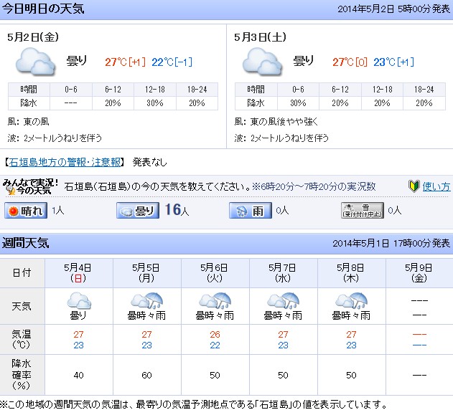453x410 pixels.
Task: Click the 5月8日 cloud-and-rain weather icon
Action: (351, 301)
